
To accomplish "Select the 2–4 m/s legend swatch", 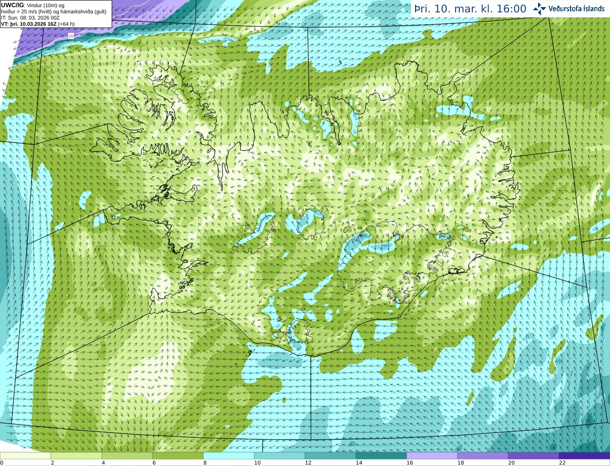I will [76, 456].
